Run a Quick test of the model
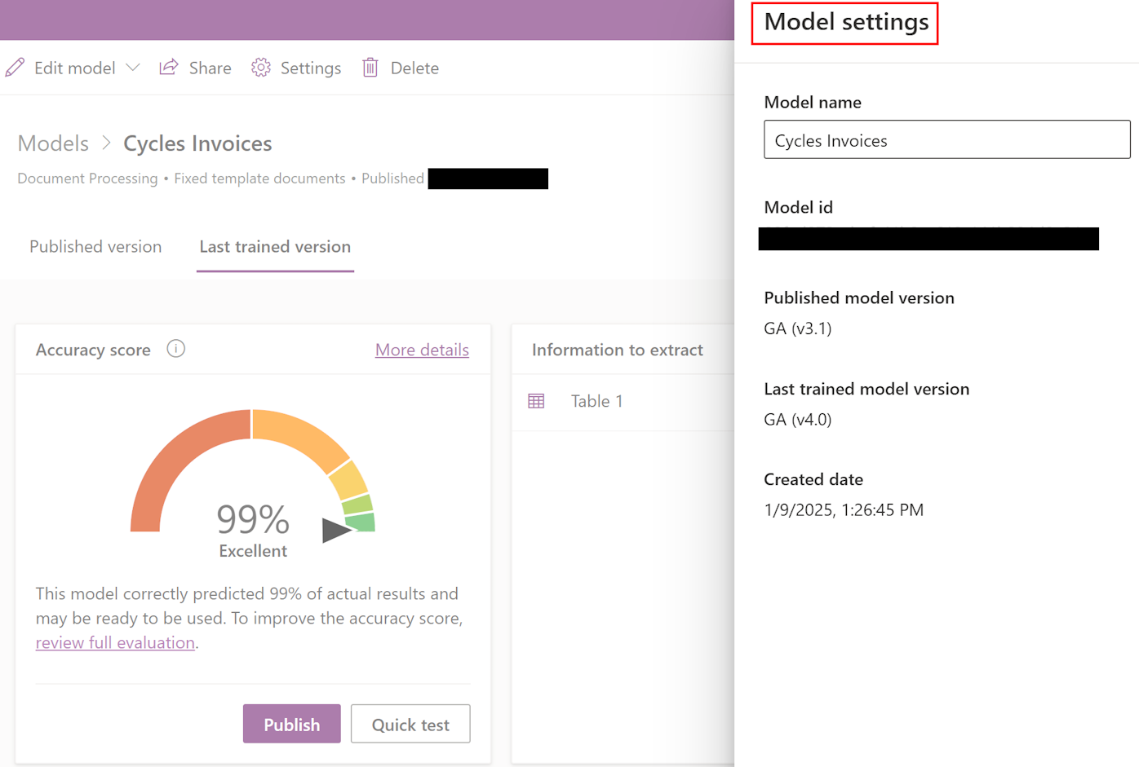 pos(410,724)
